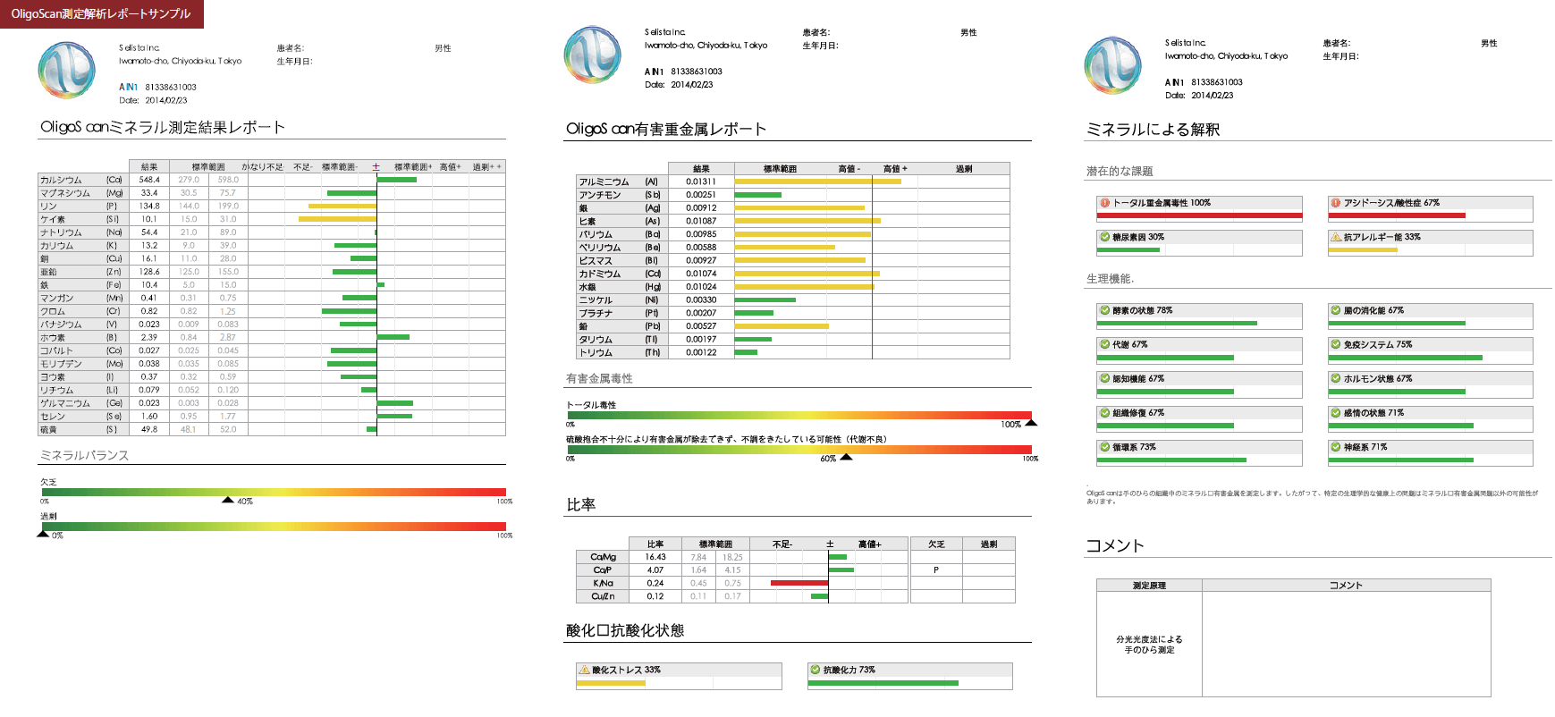The image size is (1555, 717).
Task: Click the red alert icon beside トータル重金属毒性 100%
Action: tap(1105, 203)
